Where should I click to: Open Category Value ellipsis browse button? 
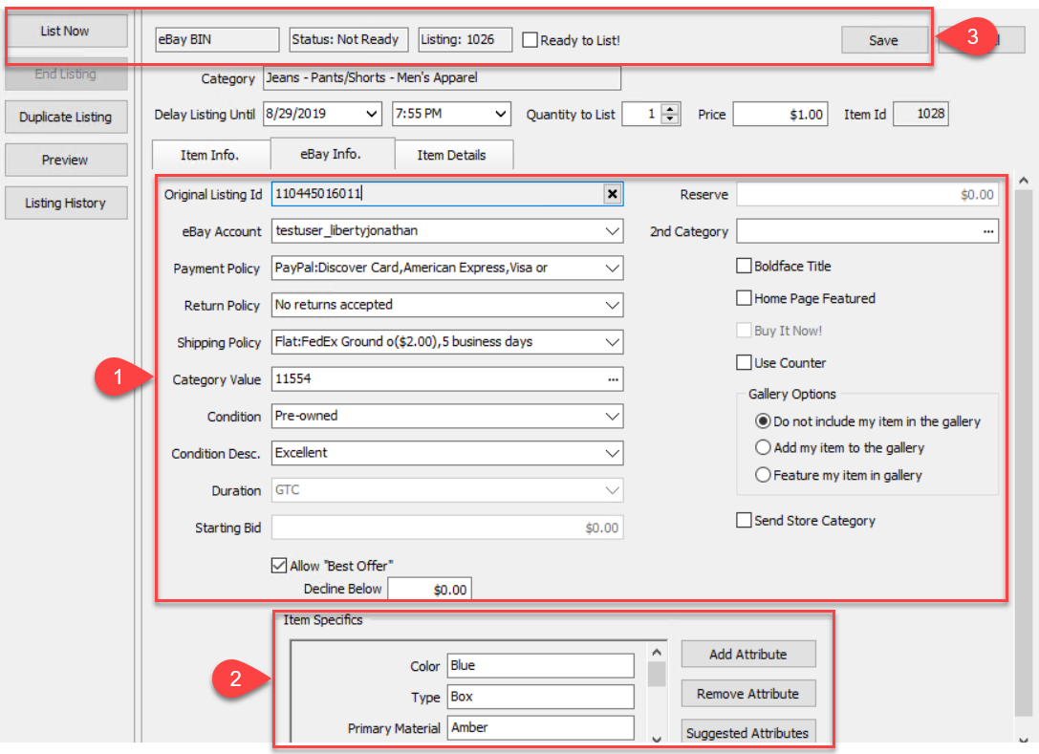pos(613,379)
